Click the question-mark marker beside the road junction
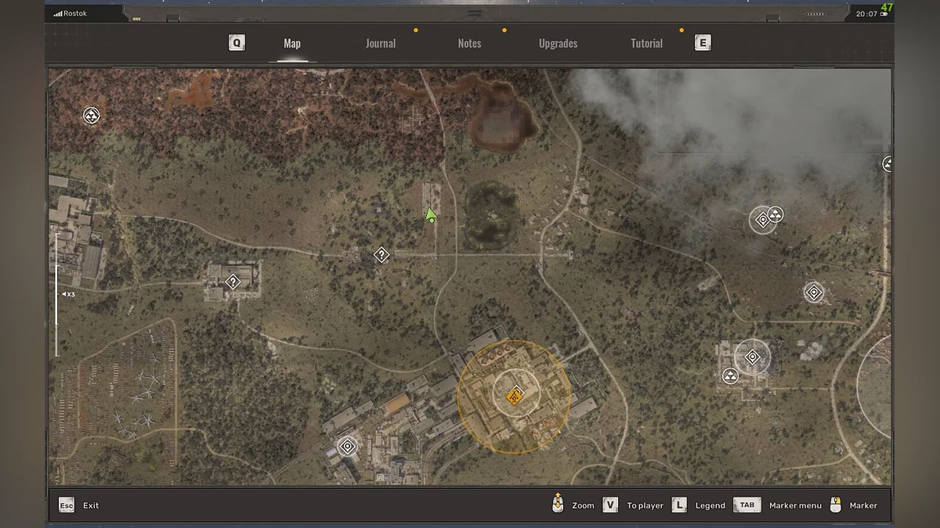This screenshot has height=528, width=940. pyautogui.click(x=381, y=255)
